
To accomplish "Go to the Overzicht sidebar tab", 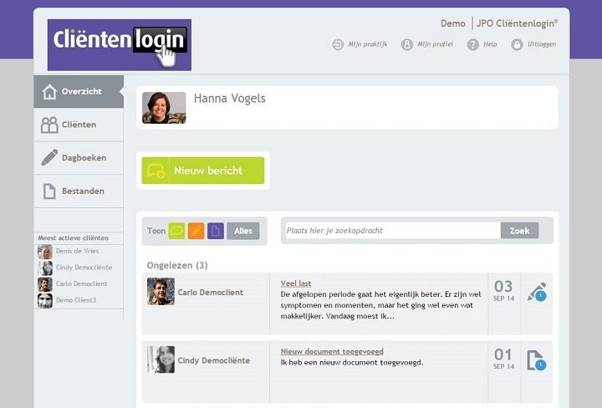I will 79,91.
